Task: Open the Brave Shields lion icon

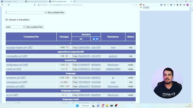Action: (141, 5)
